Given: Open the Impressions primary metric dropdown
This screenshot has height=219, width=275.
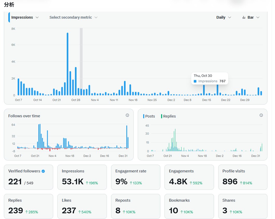Looking at the screenshot, I should [25, 17].
